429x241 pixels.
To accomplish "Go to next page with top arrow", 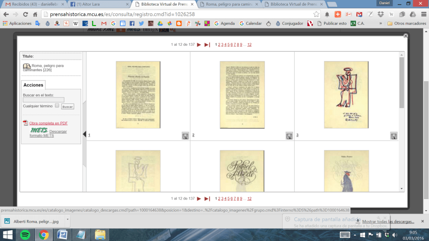I will [199, 45].
